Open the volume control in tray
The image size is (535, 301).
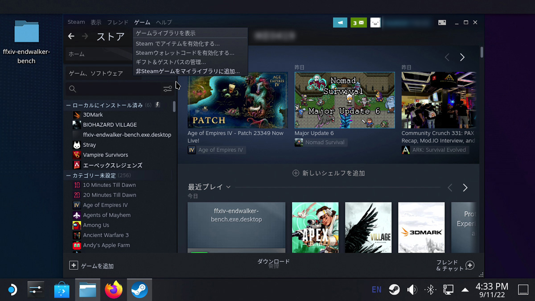[412, 290]
